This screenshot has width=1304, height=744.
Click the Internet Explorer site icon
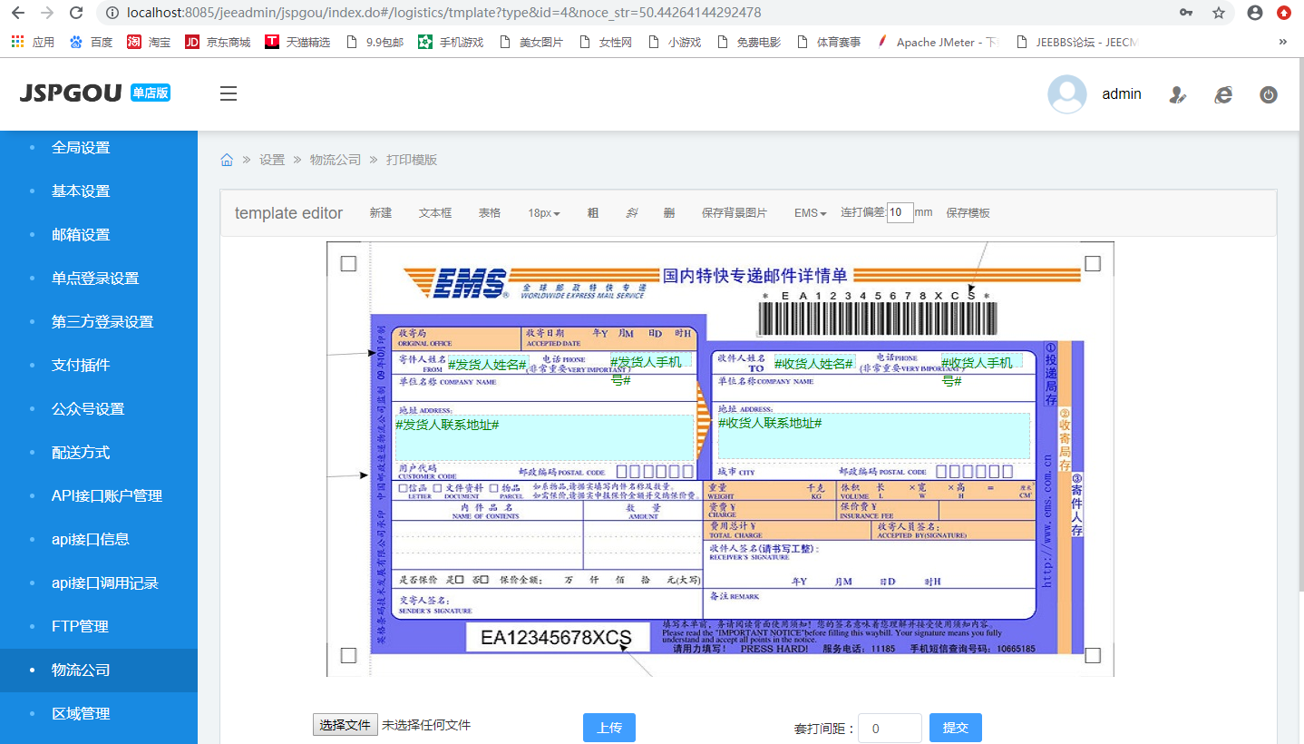[x=1223, y=94]
